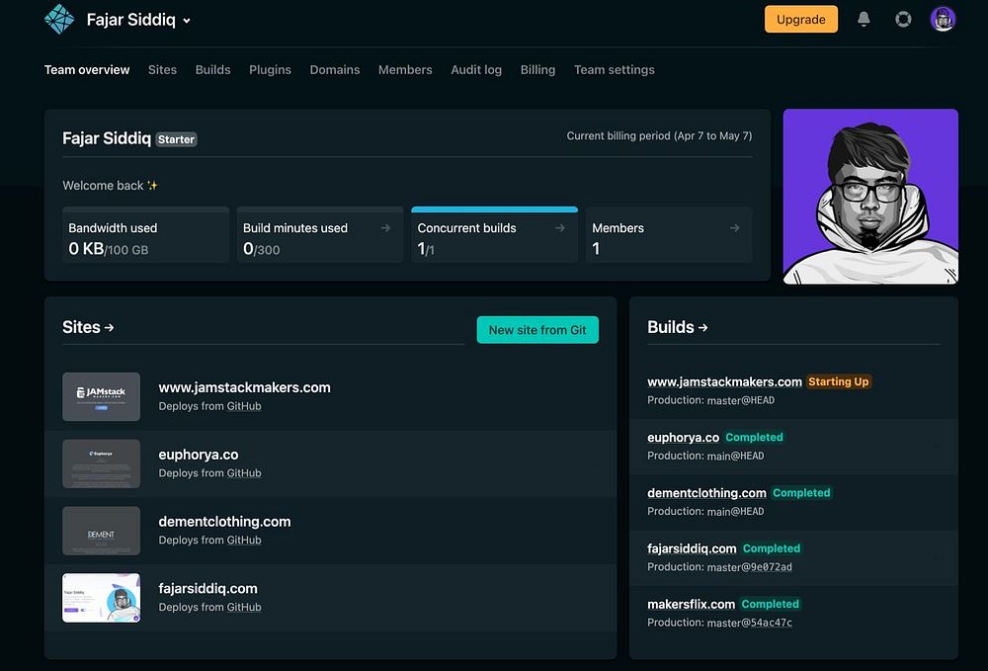Open the Billing tab

(538, 70)
